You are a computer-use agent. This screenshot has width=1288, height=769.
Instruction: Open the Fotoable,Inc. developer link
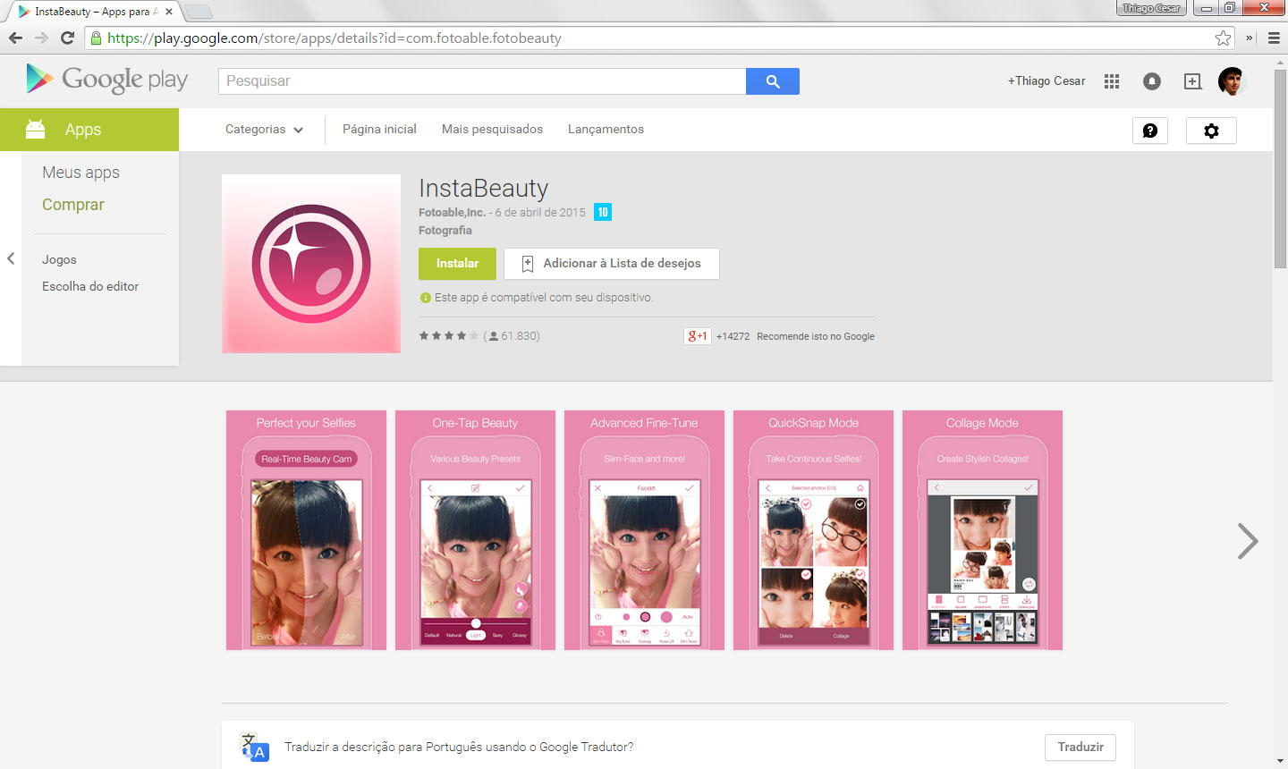(x=452, y=213)
